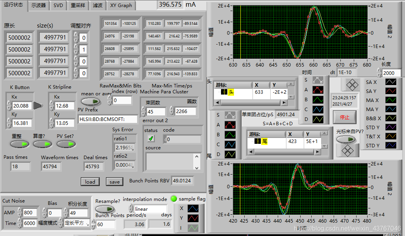The width and height of the screenshot is (405, 236).
Task: Click the blue X plot icon under sample flag
Action: pyautogui.click(x=193, y=208)
